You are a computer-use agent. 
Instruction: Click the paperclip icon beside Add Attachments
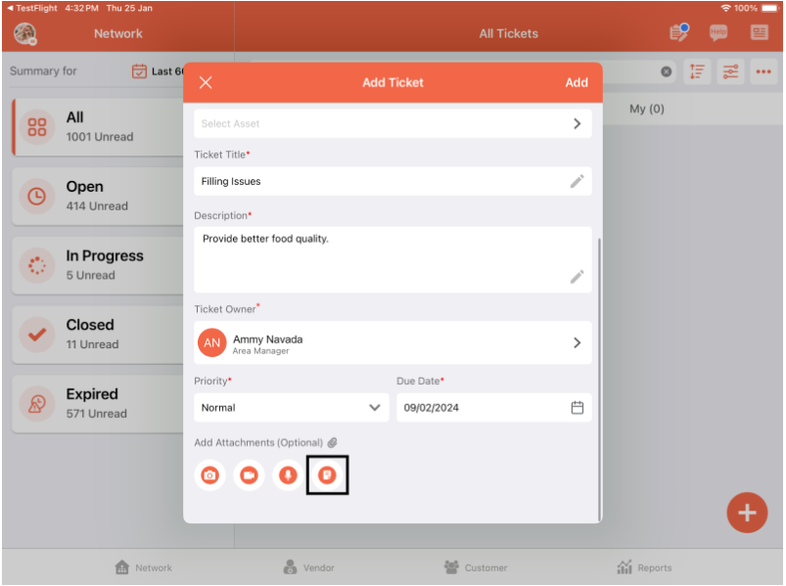tap(333, 443)
